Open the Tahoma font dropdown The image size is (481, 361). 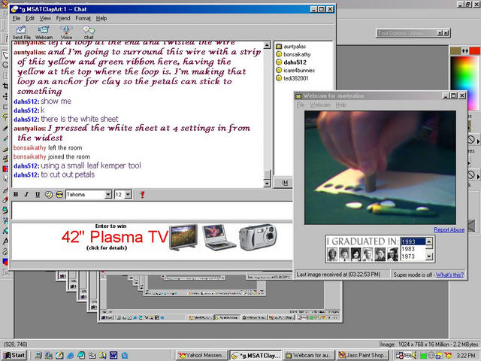108,194
